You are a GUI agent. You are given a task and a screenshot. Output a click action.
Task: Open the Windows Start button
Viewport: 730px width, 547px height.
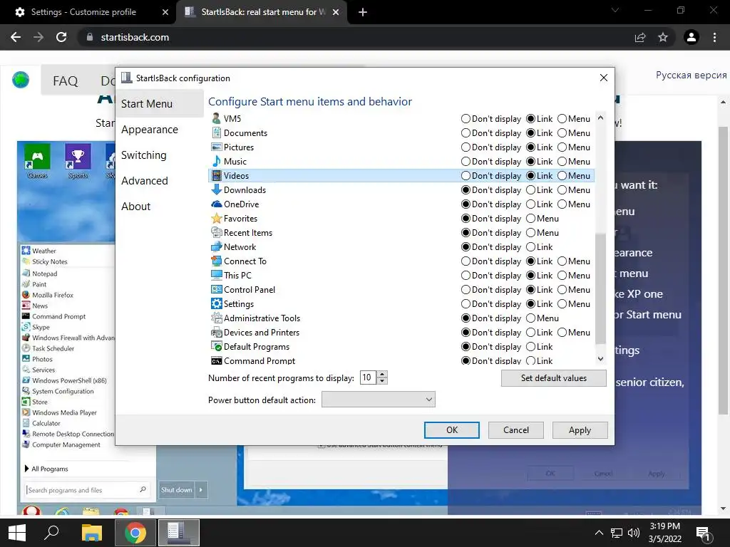click(17, 533)
